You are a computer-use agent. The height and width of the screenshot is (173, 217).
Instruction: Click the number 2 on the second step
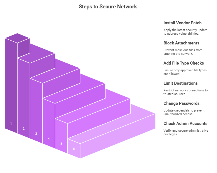click(x=23, y=129)
